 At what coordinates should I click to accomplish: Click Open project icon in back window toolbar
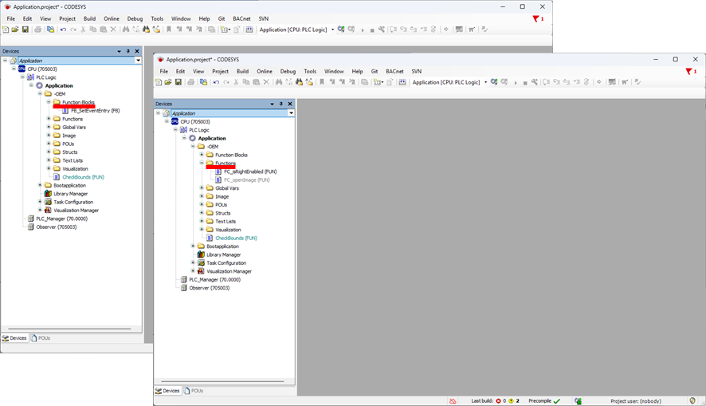pos(15,30)
